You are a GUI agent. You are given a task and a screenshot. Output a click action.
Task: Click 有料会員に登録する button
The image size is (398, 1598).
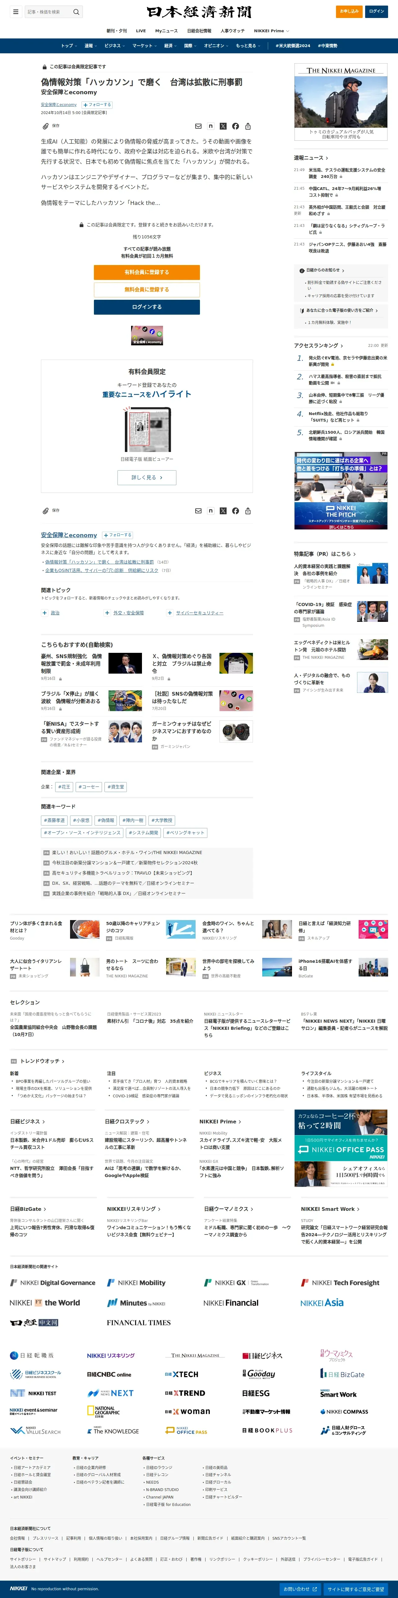click(147, 272)
